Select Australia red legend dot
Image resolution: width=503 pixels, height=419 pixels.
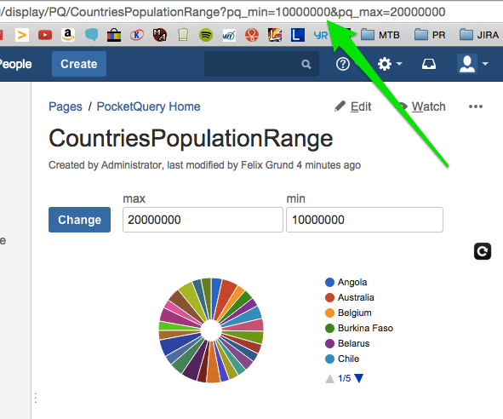[x=329, y=297]
